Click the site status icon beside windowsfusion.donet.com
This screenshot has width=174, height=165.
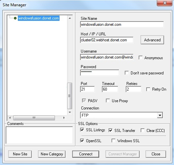15,18
